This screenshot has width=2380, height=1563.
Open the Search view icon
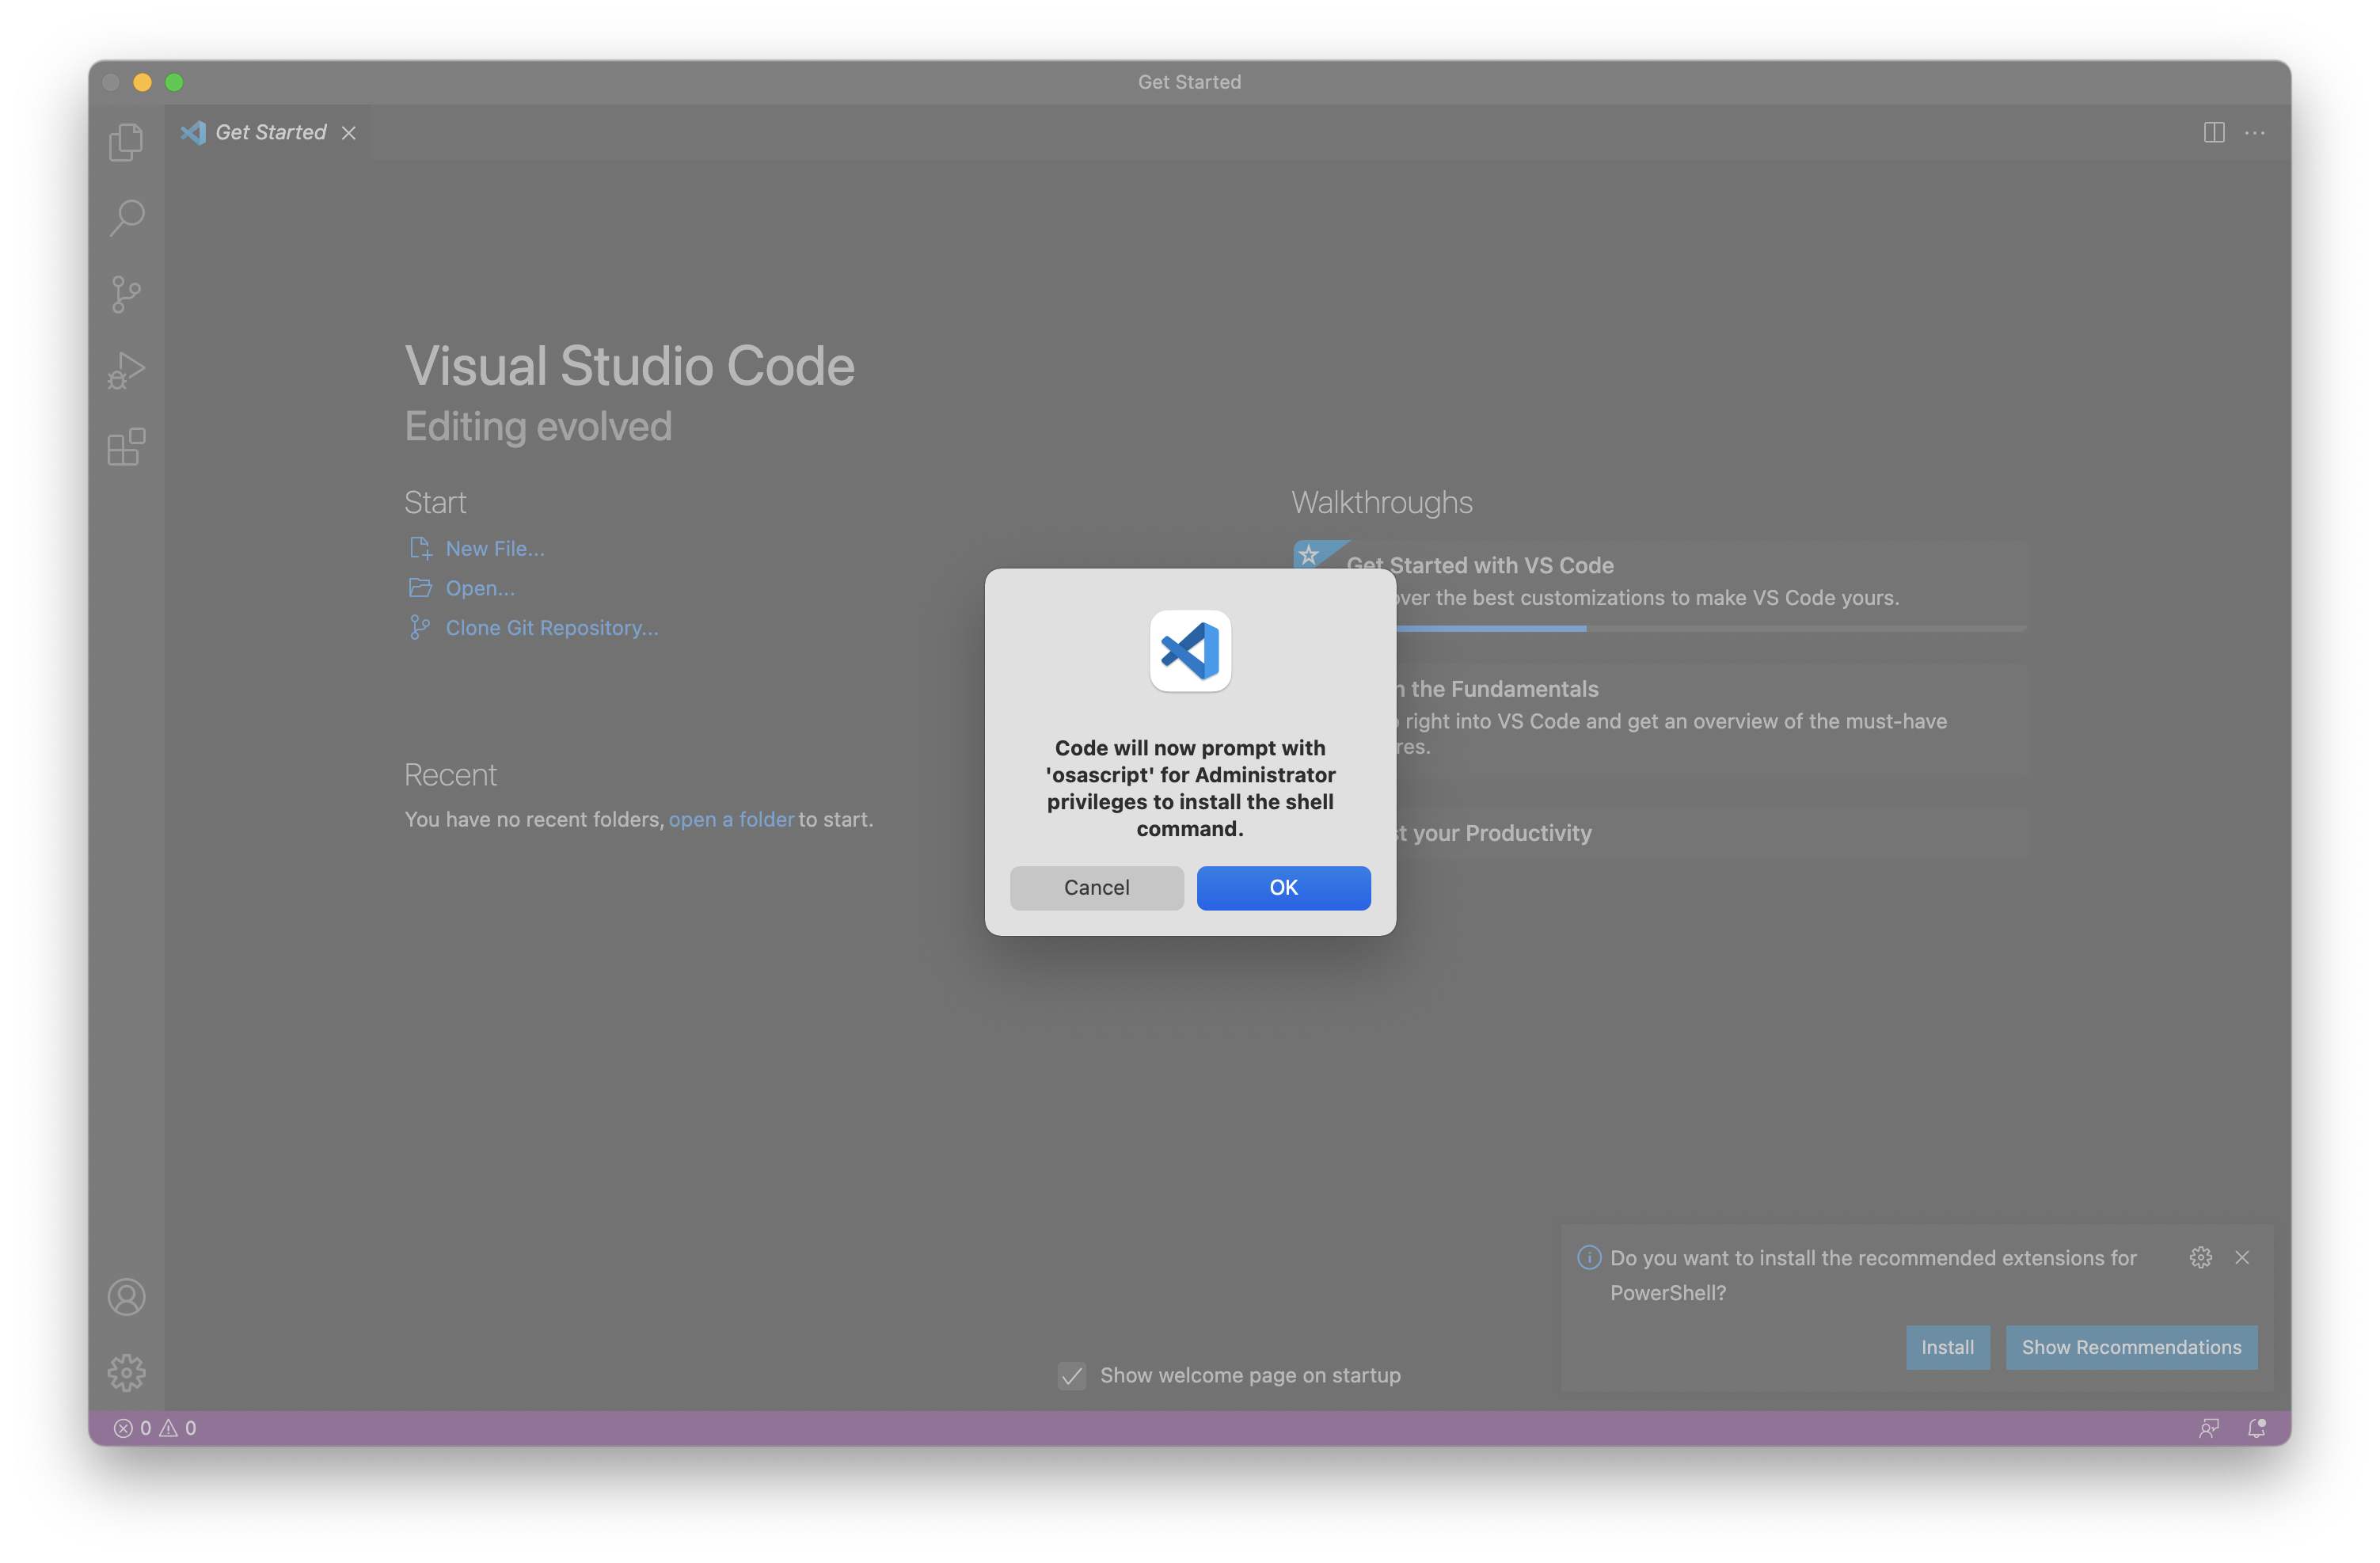pyautogui.click(x=126, y=218)
